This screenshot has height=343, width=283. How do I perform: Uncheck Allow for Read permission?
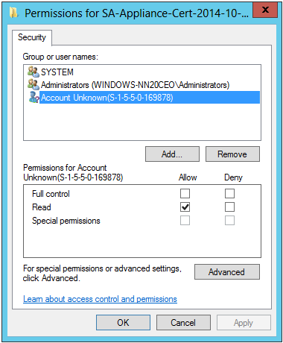185,207
